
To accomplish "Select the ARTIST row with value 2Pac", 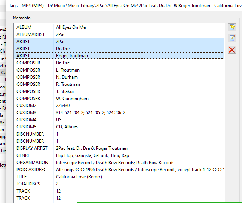I will pyautogui.click(x=119, y=42).
